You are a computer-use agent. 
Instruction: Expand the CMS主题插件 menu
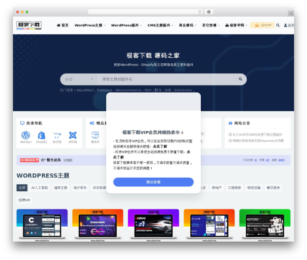pos(160,25)
